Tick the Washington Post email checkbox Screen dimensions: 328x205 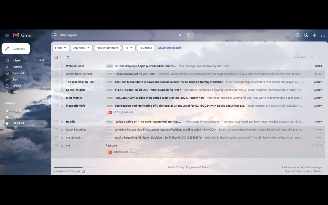tap(56, 82)
